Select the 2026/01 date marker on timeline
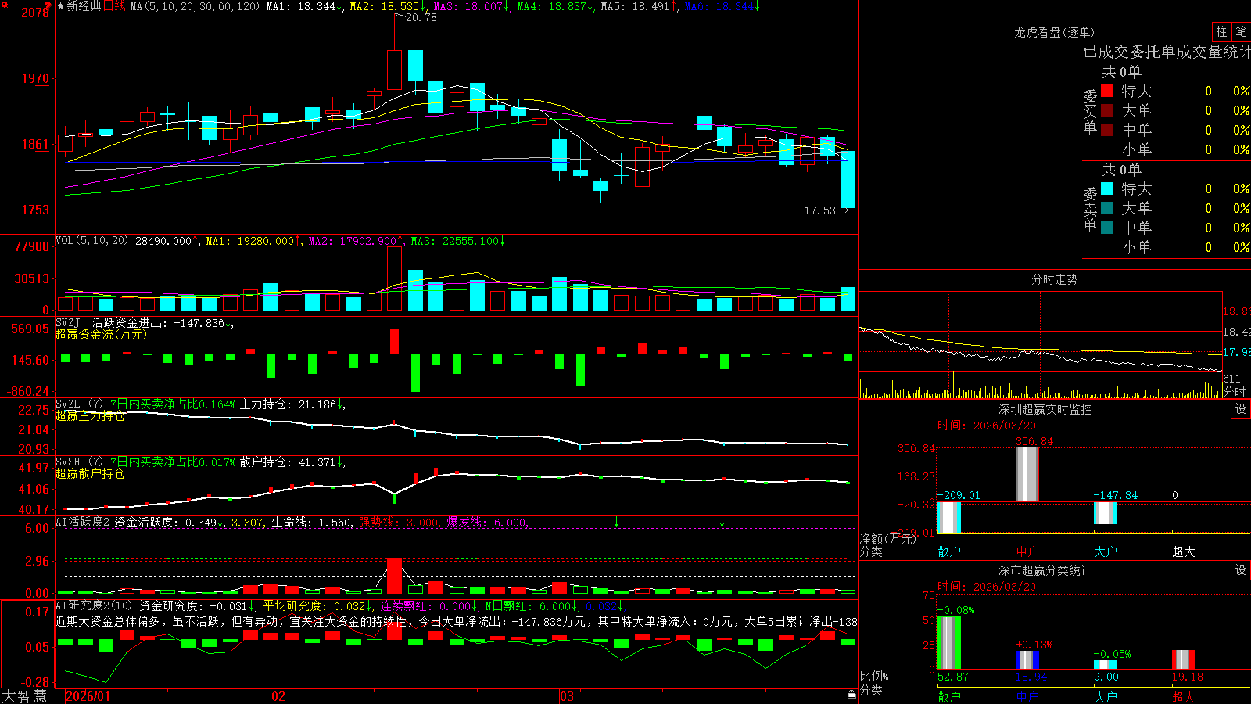 click(88, 696)
